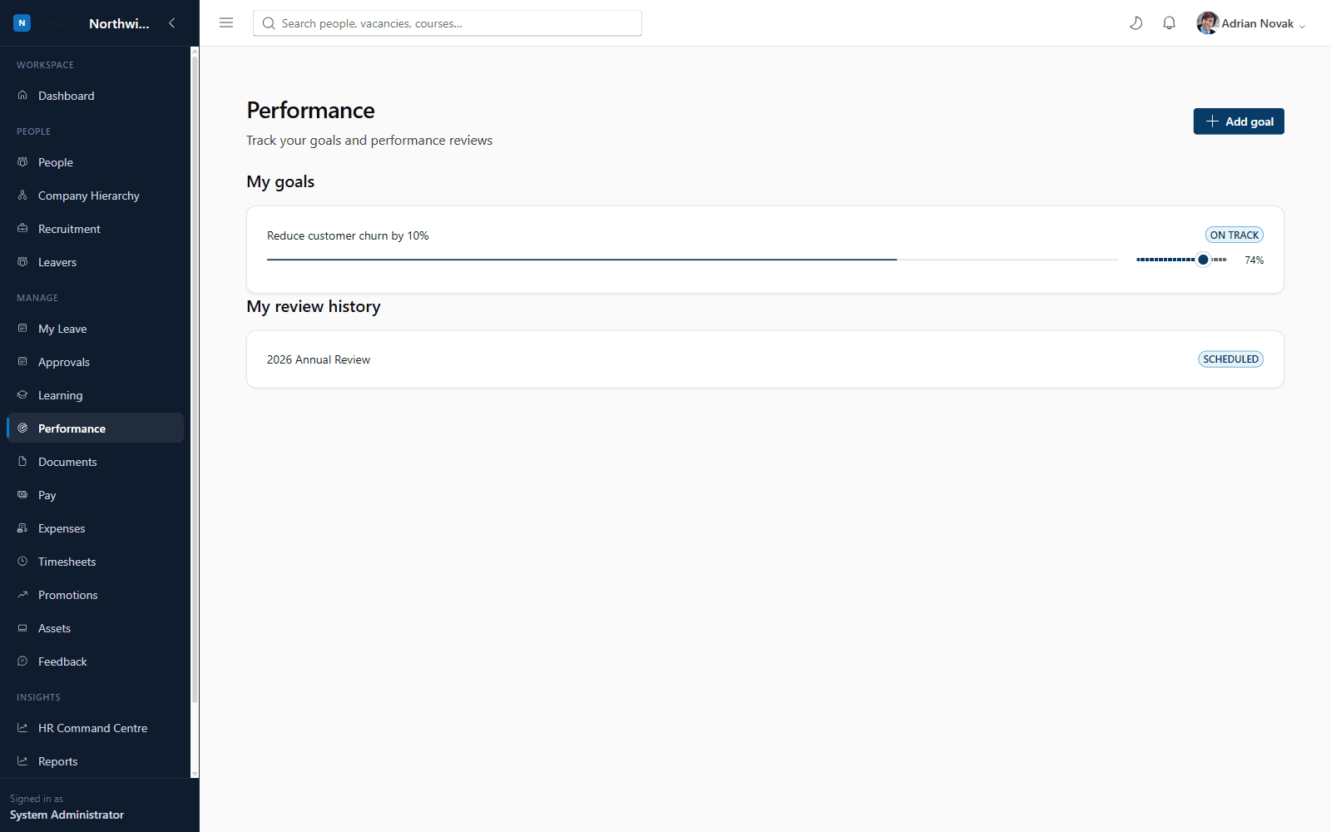Click the SCHEDULED status badge
Screen dimensions: 1331x832
coord(1230,359)
